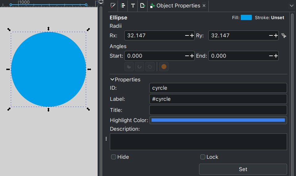
Task: Click the ID field containing cyrcle
Action: (x=218, y=88)
